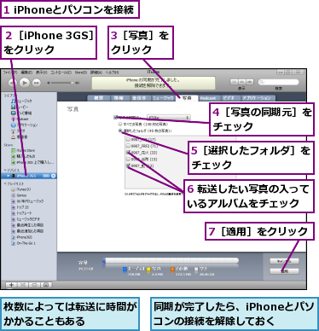
Task: Toggle the fifth checked folder checkbox
Action: click(128, 165)
